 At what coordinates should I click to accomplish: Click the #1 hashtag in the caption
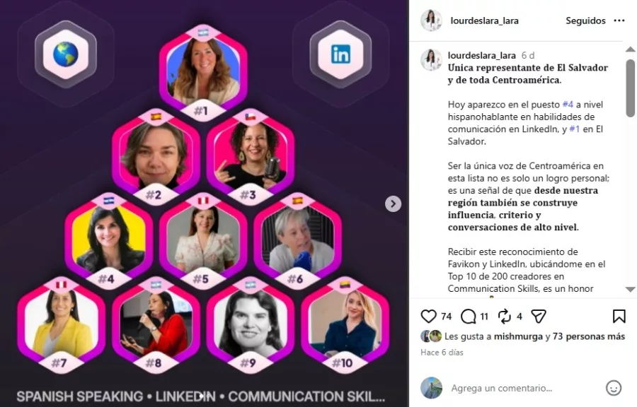tap(574, 129)
